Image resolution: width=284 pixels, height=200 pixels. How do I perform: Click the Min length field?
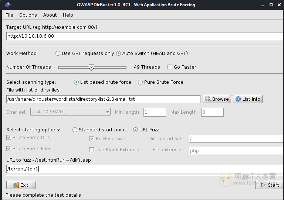155,112
